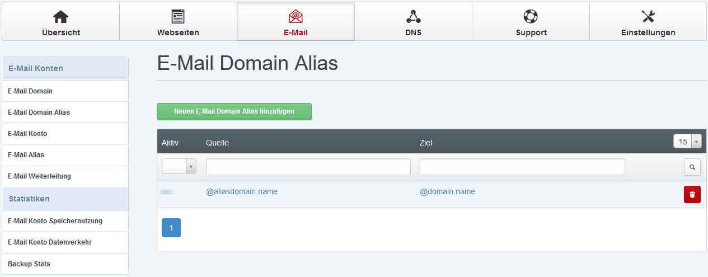
Task: Open E-Mail Konto in the sidebar
Action: (27, 134)
